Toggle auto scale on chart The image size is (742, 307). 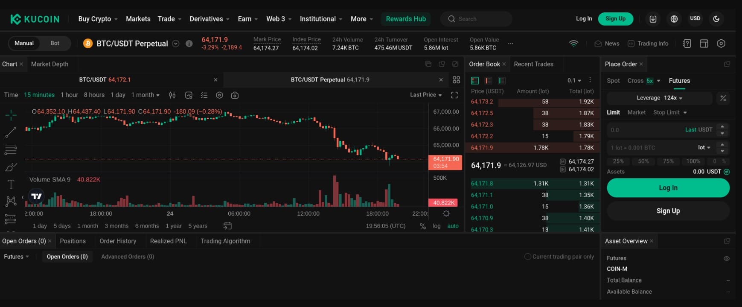453,226
